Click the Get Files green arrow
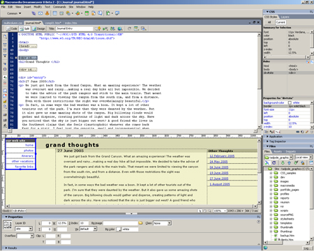This screenshot has height=251, width=314. coord(283,163)
